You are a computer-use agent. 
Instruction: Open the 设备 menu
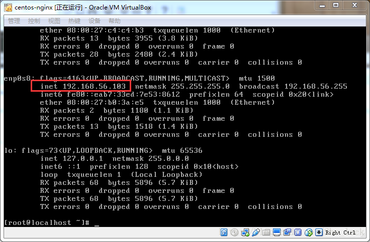[x=95, y=21]
